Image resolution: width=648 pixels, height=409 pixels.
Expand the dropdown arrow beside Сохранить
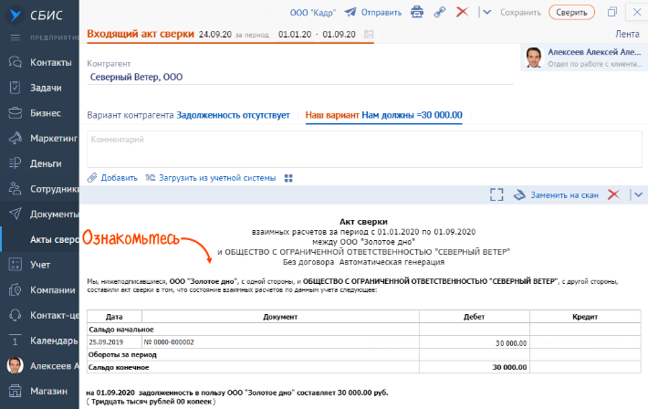click(486, 13)
